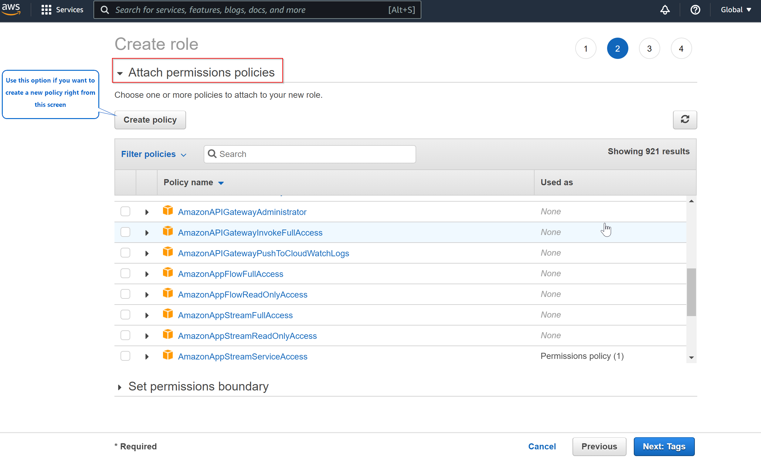Click the Previous button

point(599,446)
